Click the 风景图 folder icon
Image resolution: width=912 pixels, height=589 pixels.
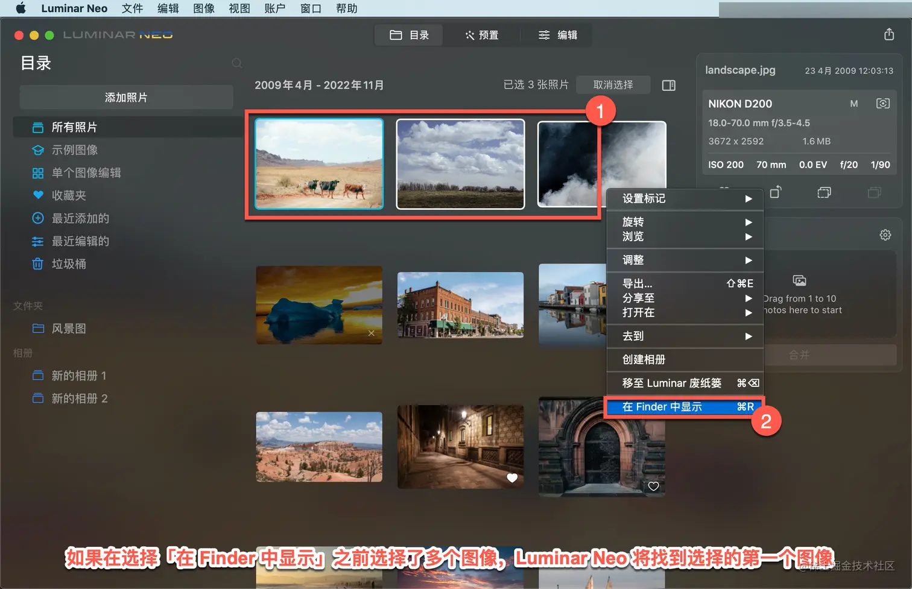[x=38, y=329]
